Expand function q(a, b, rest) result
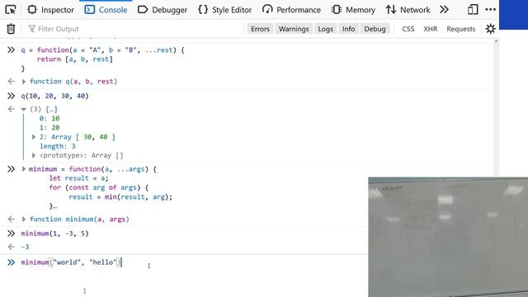The height and width of the screenshot is (297, 528). 24,82
